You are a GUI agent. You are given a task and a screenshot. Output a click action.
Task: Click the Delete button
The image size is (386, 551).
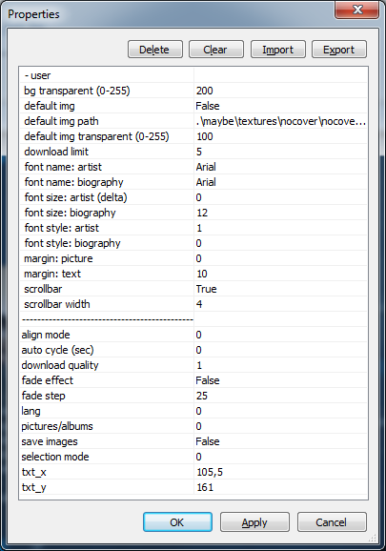click(x=155, y=50)
